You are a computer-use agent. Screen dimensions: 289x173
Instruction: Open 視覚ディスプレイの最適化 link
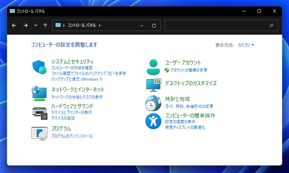click(x=185, y=127)
